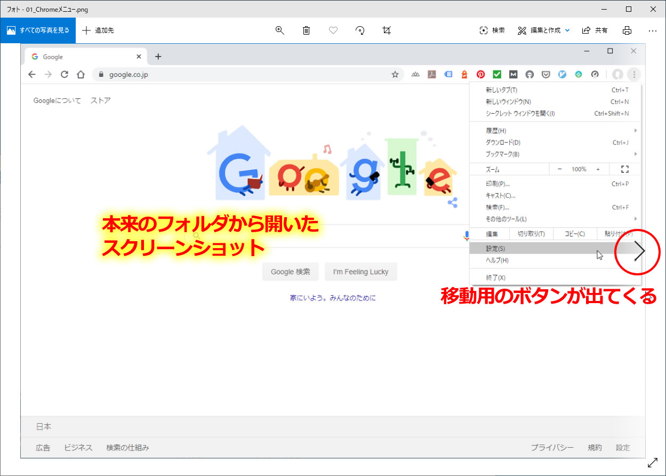
Task: Rotate the image with the rotate icon
Action: tap(360, 30)
